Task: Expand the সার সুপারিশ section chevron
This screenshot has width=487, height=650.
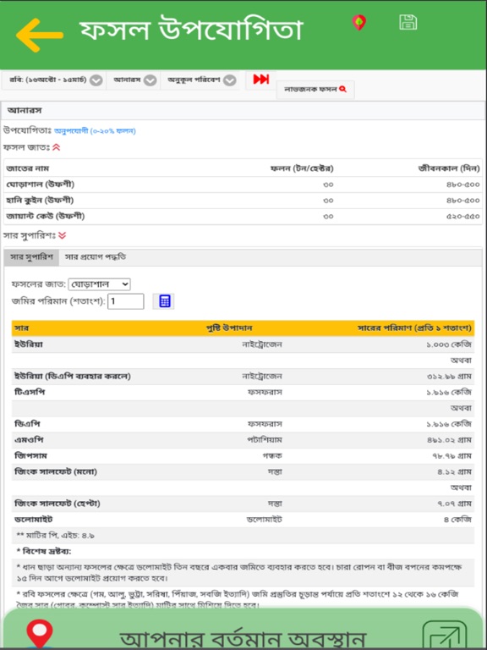Action: [62, 235]
